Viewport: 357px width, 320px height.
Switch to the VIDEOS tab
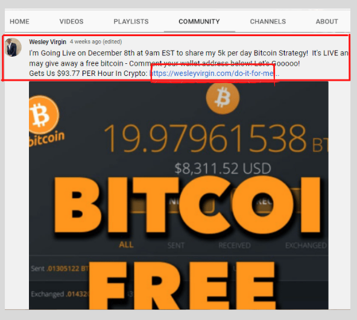71,22
